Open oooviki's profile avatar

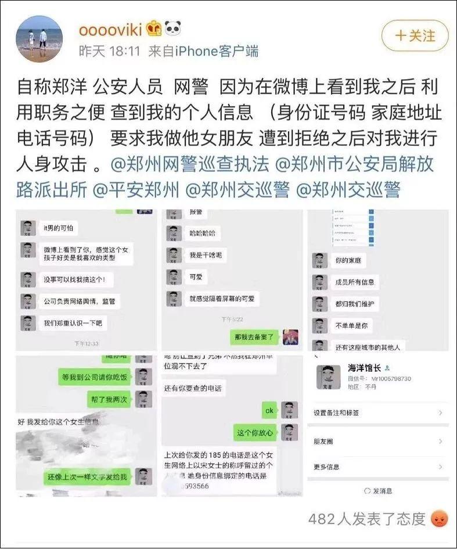coord(39,39)
